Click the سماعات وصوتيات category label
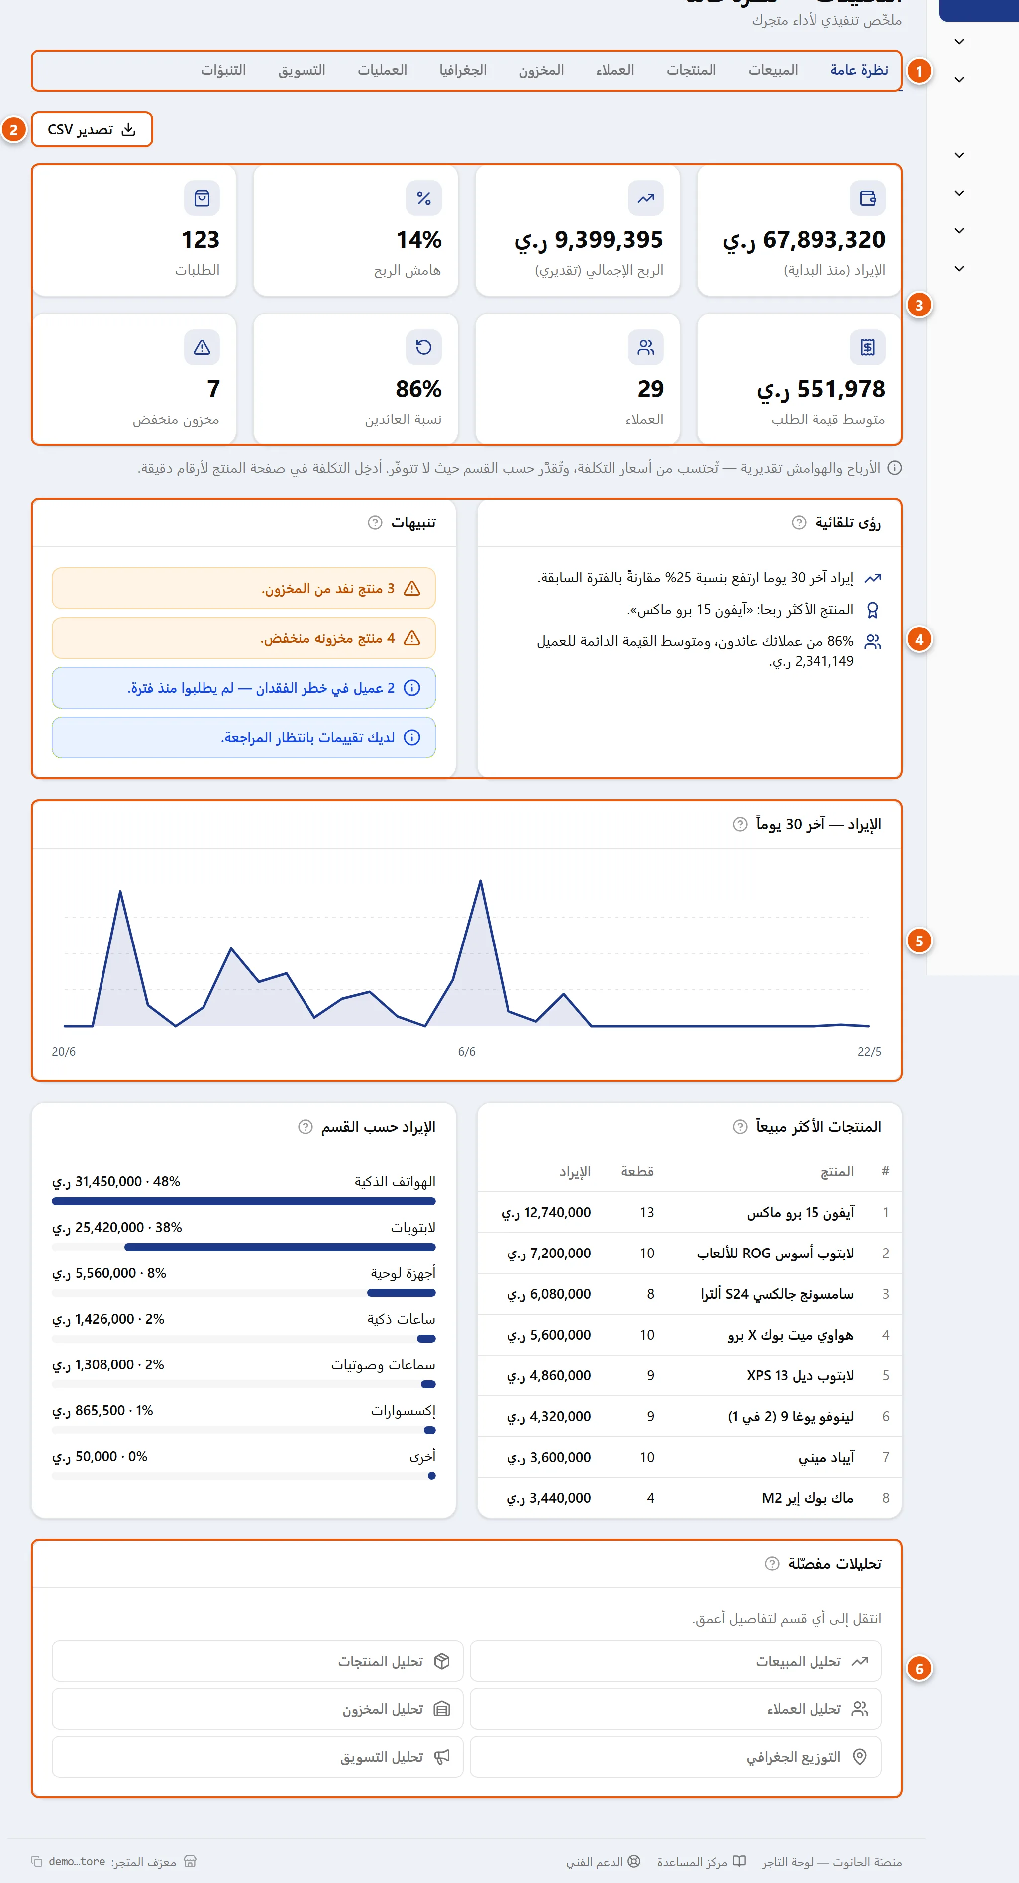Viewport: 1019px width, 1883px height. [x=383, y=1365]
